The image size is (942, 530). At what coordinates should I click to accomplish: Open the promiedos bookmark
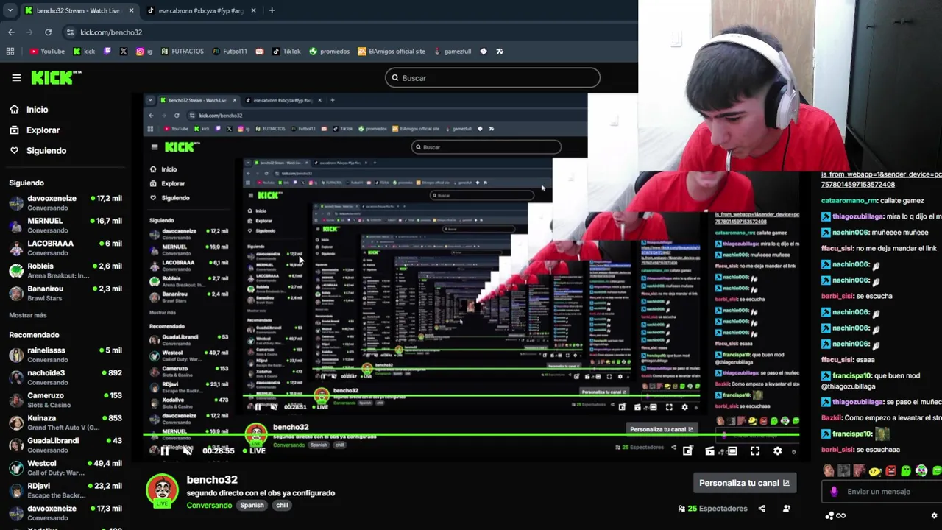click(x=330, y=52)
